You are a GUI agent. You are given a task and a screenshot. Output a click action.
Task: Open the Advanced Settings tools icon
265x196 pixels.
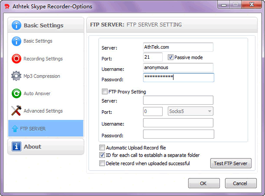pyautogui.click(x=16, y=111)
